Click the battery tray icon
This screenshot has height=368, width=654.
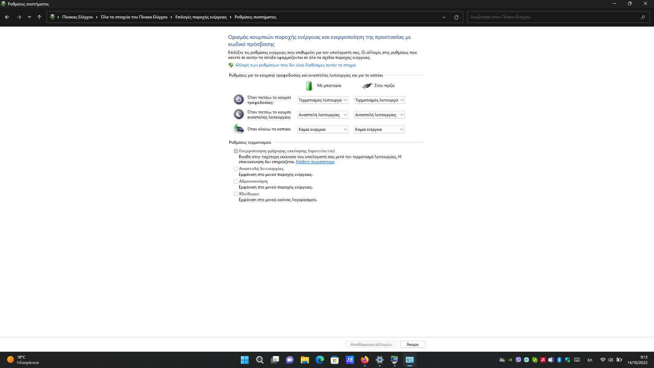[619, 360]
